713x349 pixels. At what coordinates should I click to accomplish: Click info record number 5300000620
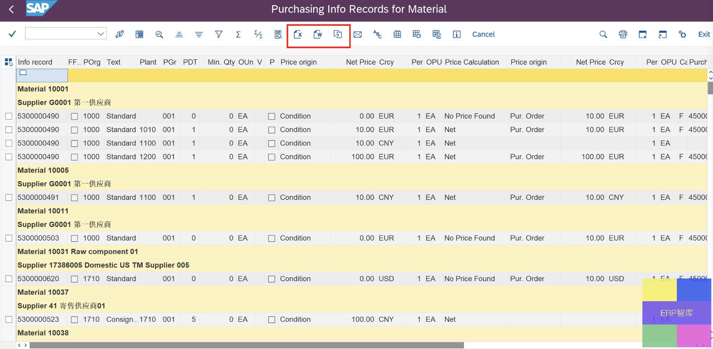pyautogui.click(x=38, y=279)
